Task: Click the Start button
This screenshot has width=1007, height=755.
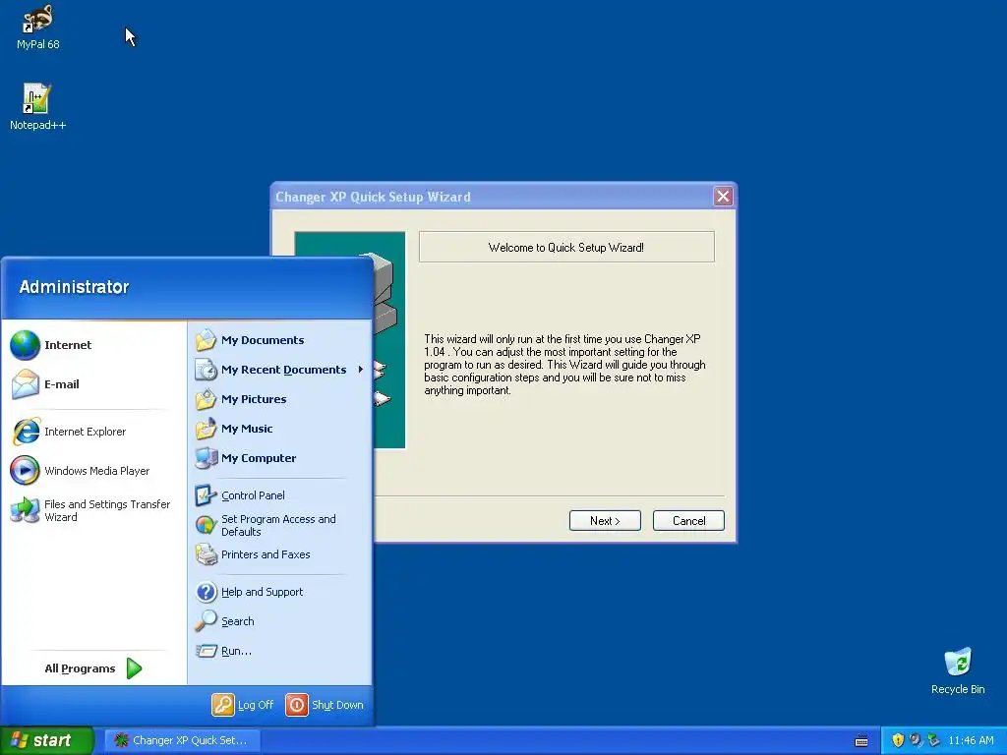Action: click(x=47, y=740)
